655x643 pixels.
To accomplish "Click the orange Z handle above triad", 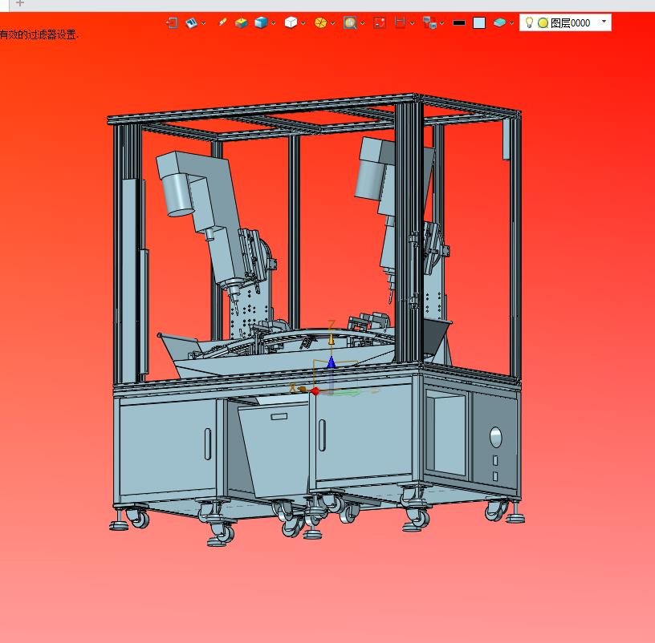I will pos(332,340).
